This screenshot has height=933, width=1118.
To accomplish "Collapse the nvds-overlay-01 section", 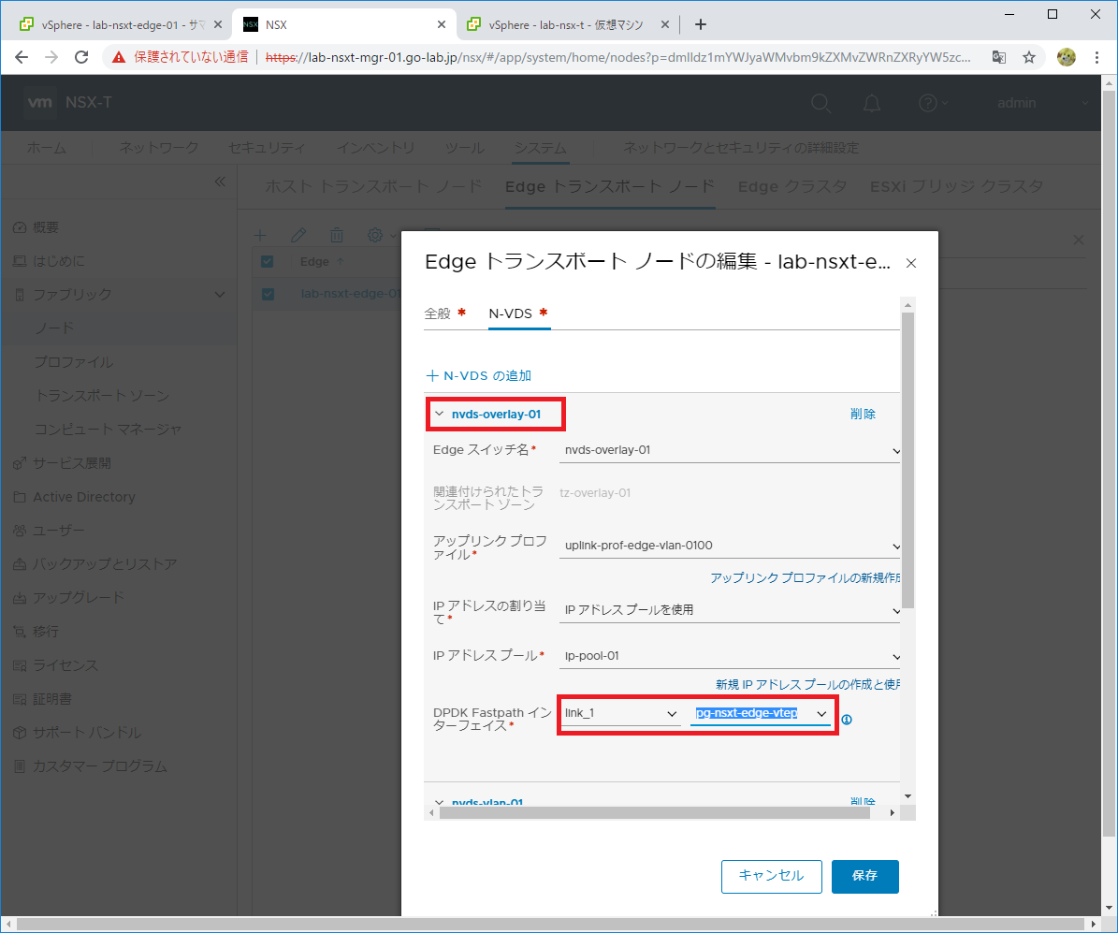I will [x=439, y=414].
